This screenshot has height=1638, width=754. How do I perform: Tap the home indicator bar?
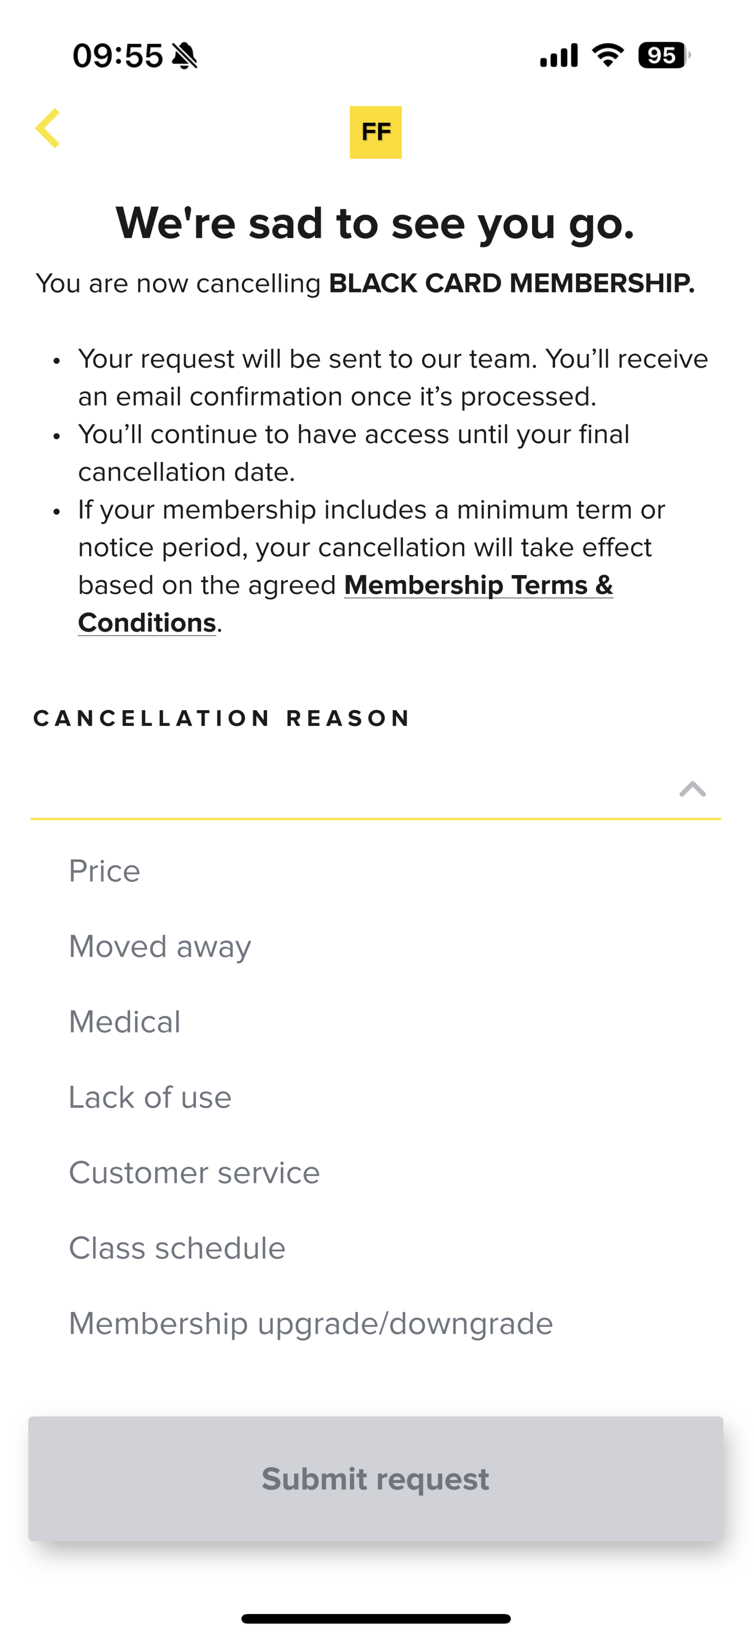pos(376,1618)
